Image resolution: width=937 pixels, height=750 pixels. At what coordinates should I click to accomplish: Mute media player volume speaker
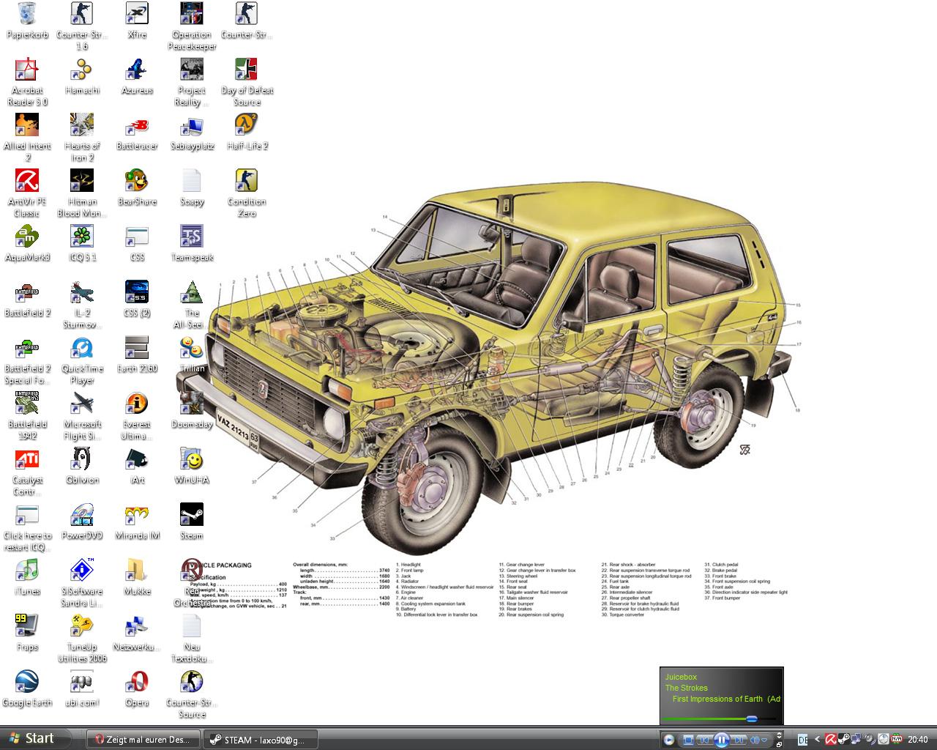754,740
